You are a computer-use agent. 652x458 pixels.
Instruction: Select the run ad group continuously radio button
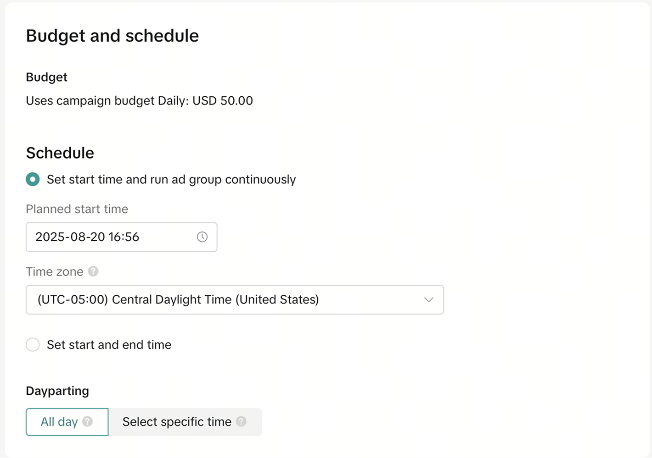click(x=33, y=179)
